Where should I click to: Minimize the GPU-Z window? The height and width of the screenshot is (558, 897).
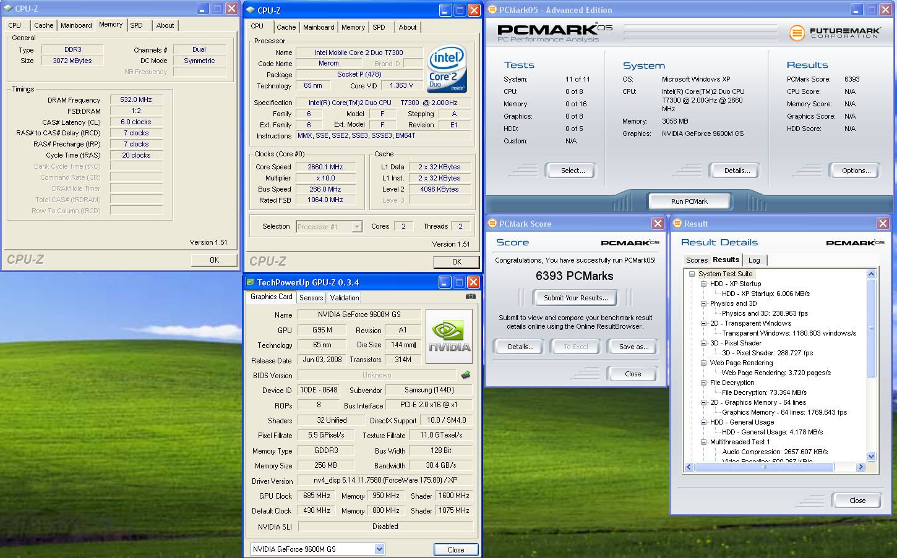(x=445, y=282)
